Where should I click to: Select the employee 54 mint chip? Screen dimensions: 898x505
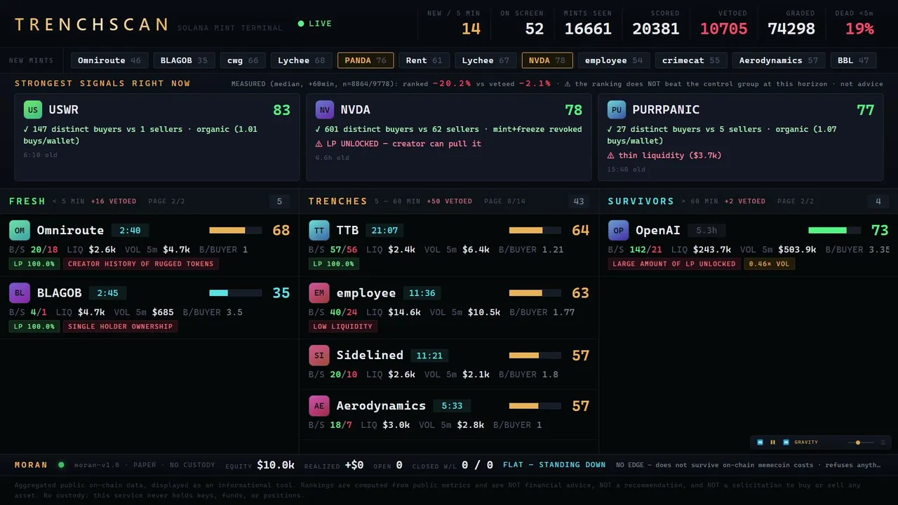(614, 60)
